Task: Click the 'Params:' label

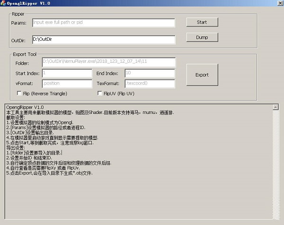Action: click(18, 23)
